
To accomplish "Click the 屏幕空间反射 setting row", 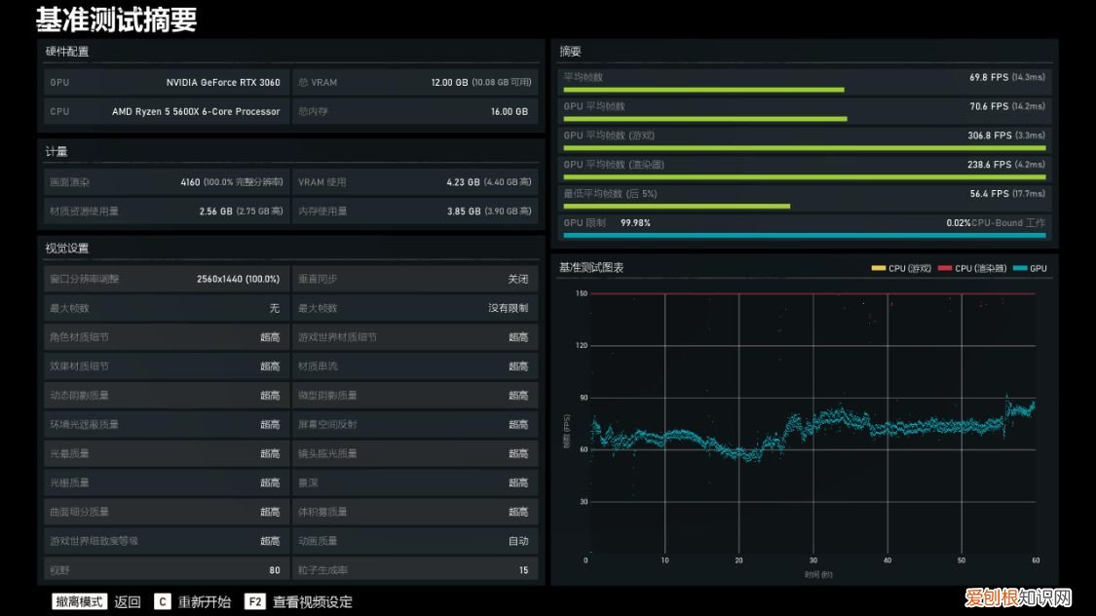I will 414,424.
